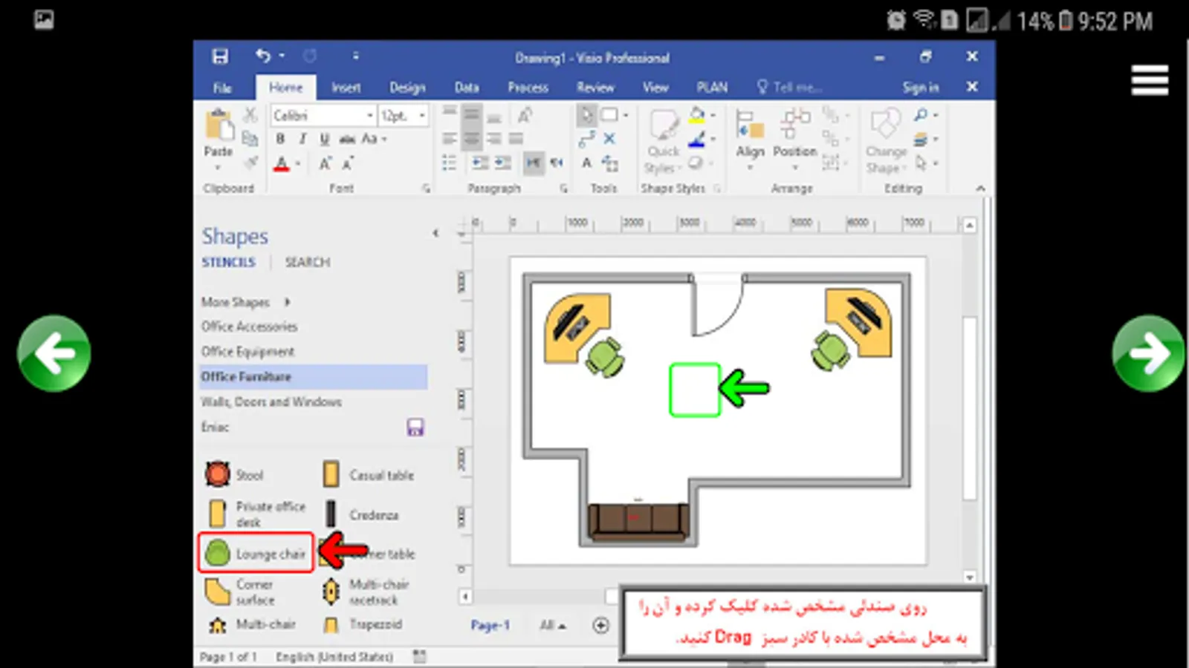Open the hamburger menu of the app
This screenshot has height=668, width=1189.
1150,80
